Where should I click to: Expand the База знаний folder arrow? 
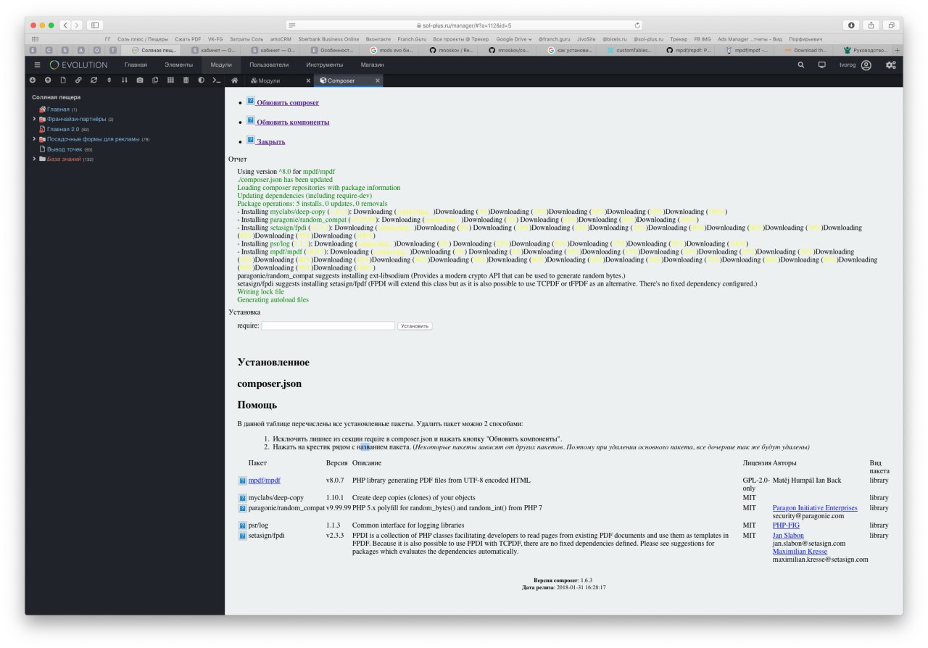[x=34, y=159]
